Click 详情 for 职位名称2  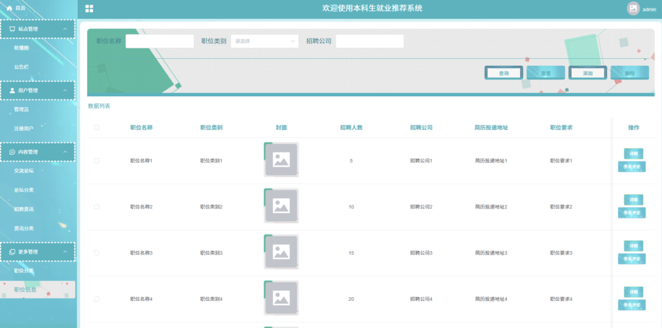click(x=634, y=200)
